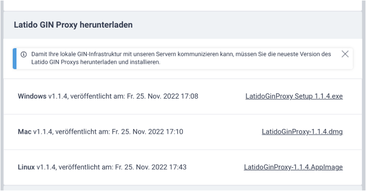The height and width of the screenshot is (191, 366).
Task: Click the Linux v1.1.4 release row text
Action: click(102, 167)
